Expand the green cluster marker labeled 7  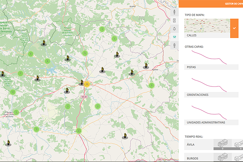pyautogui.click(x=20, y=73)
